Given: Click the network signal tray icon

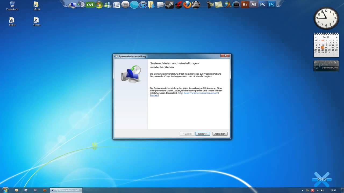Looking at the screenshot, I should tap(317, 190).
